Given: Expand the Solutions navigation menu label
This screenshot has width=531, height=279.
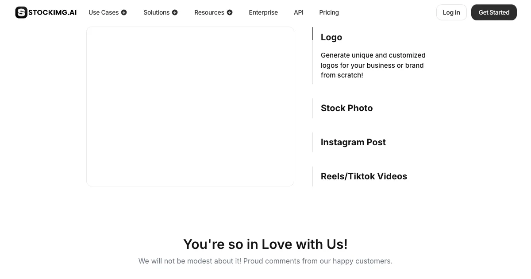Looking at the screenshot, I should (x=156, y=12).
